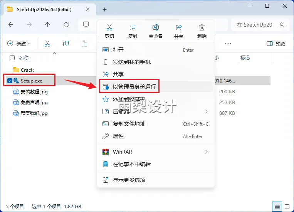Image resolution: width=294 pixels, height=212 pixels.
Task: Toggle the select-all checkbox beside 名称
Action: (x=12, y=57)
